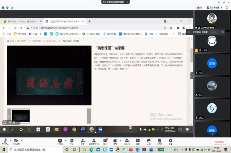Open the security shield icon
The height and width of the screenshot is (153, 231).
pyautogui.click(x=72, y=141)
